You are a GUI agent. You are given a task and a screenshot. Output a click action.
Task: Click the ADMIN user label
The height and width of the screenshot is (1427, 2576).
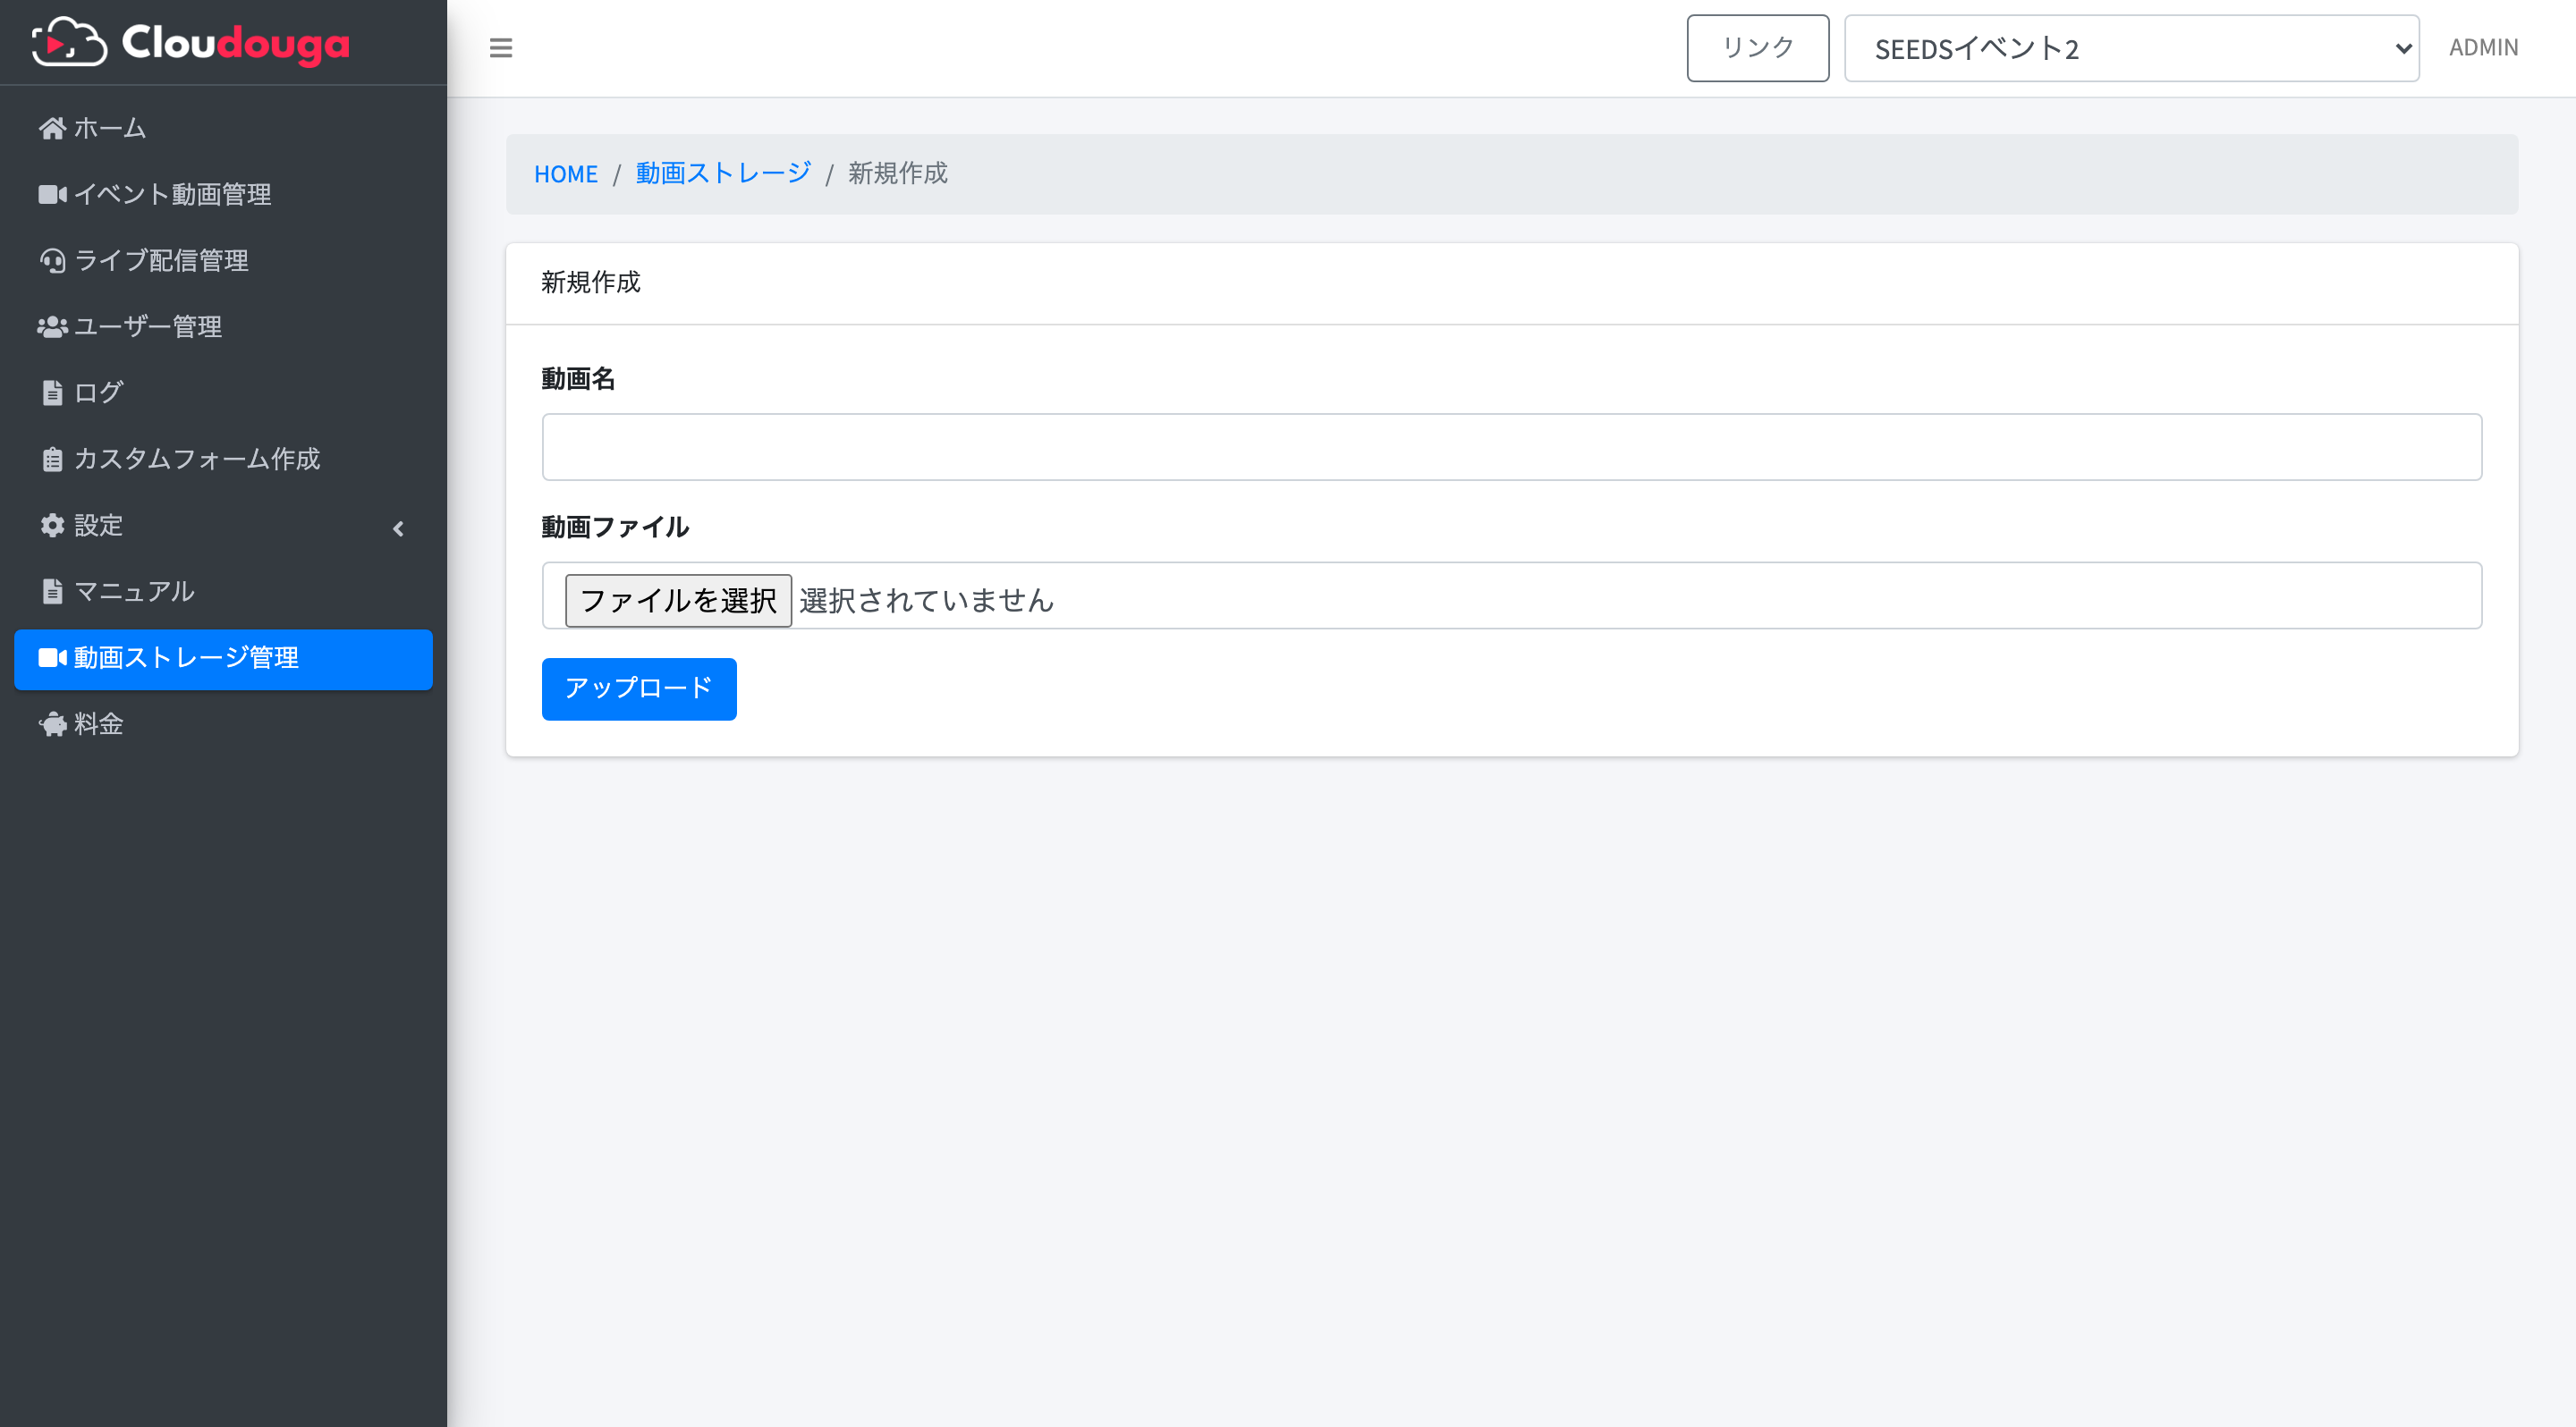[2483, 48]
